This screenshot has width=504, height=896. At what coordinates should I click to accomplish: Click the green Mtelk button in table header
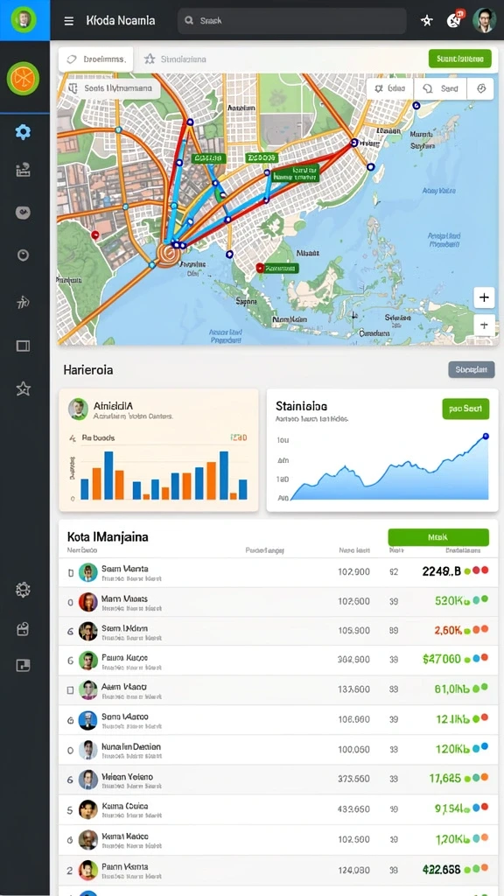click(438, 537)
